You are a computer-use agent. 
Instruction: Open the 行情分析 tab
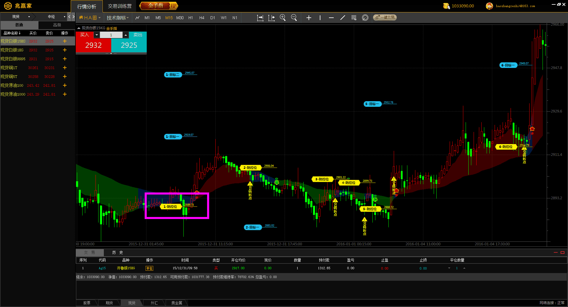click(x=87, y=6)
